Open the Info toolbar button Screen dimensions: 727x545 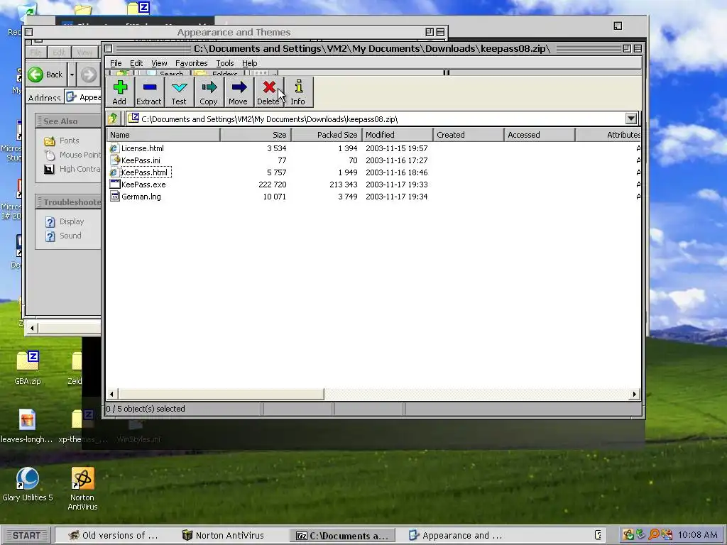[298, 92]
